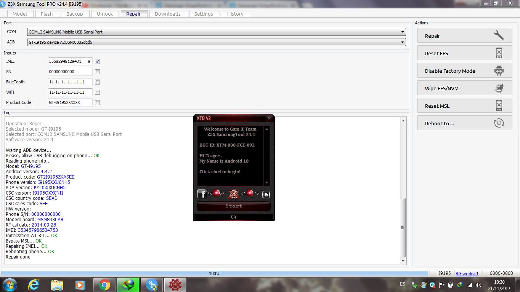Click the WiFi address field

pos(70,92)
